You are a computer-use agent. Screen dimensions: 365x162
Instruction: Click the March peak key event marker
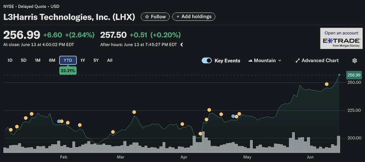pyautogui.click(x=134, y=112)
